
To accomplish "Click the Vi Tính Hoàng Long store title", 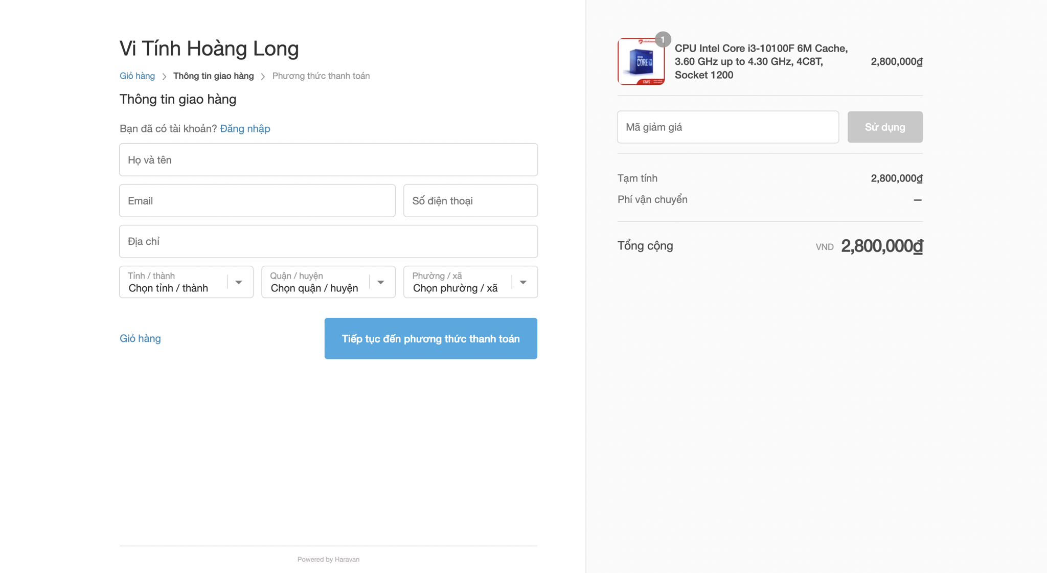I will tap(209, 48).
